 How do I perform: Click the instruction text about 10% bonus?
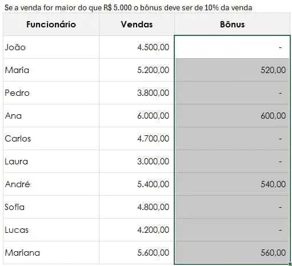(x=128, y=7)
